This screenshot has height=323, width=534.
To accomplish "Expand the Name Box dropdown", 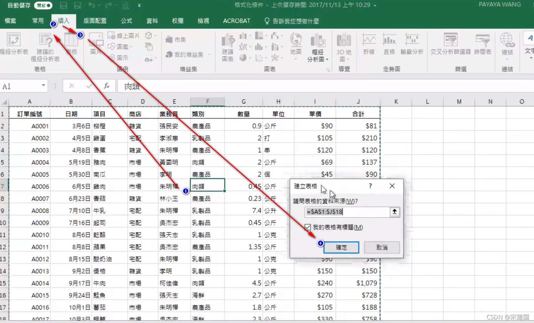I will (x=43, y=86).
